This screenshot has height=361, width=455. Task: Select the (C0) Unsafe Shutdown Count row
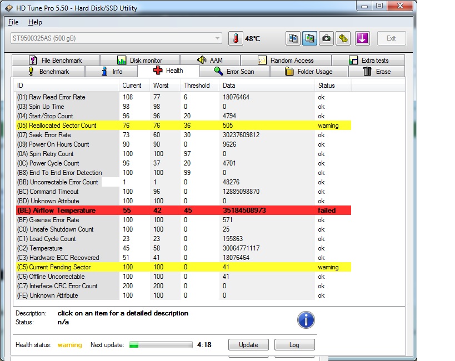[183, 229]
